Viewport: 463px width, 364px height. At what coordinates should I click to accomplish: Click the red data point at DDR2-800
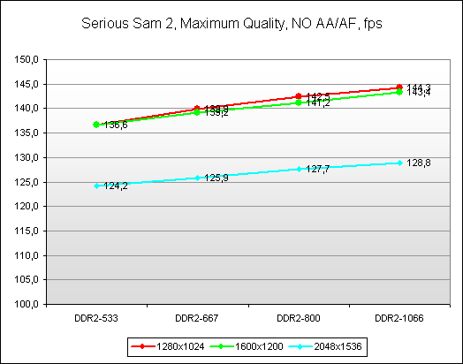[x=299, y=96]
